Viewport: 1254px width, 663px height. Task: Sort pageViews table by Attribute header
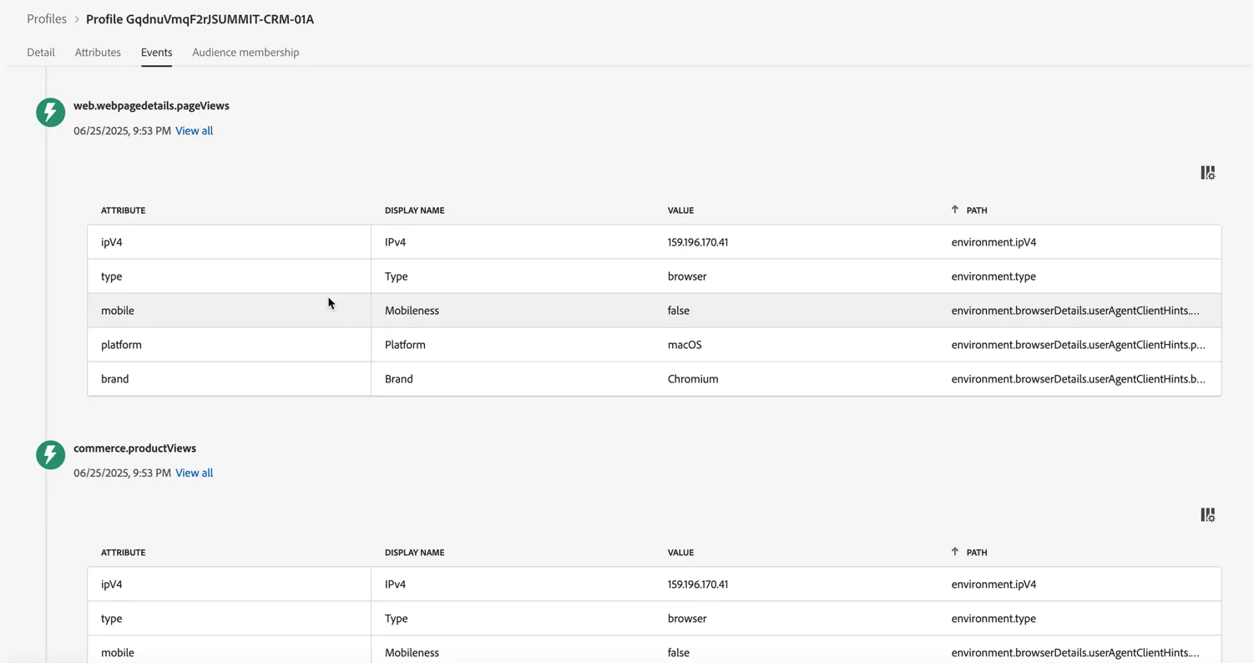124,210
